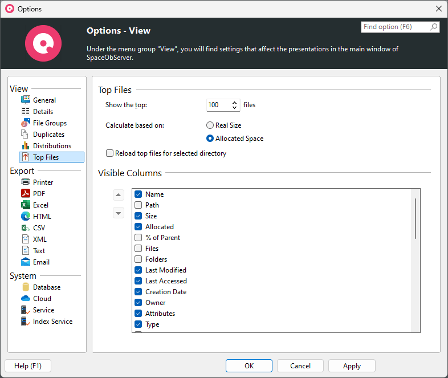Image resolution: width=448 pixels, height=378 pixels.
Task: Select the Database icon under System
Action: 25,287
